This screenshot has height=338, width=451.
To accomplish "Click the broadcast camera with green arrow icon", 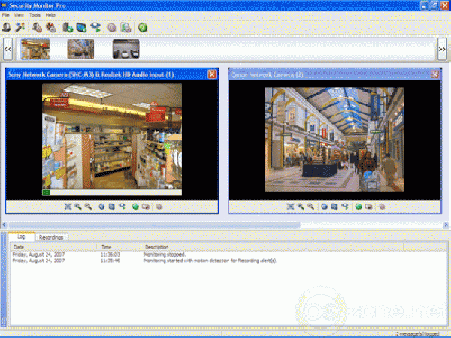I will tap(95, 28).
